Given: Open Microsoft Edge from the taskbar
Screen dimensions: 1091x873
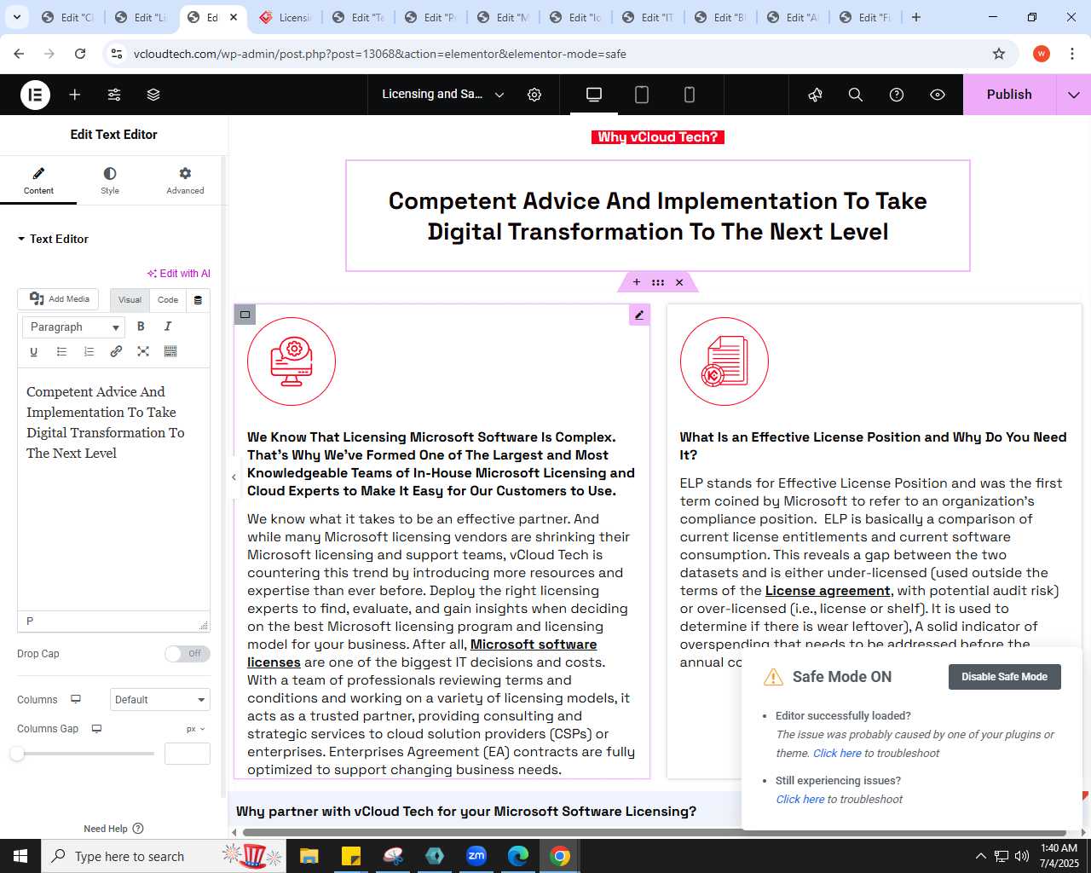Looking at the screenshot, I should (x=518, y=856).
